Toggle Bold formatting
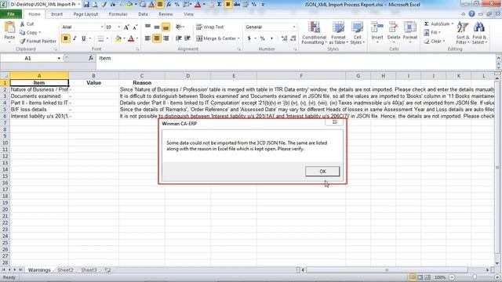The width and height of the screenshot is (502, 282). (x=66, y=38)
